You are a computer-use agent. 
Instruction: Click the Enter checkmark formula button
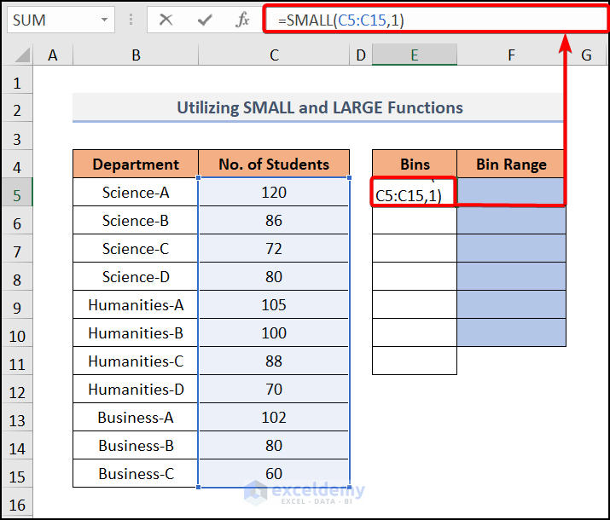tap(205, 20)
